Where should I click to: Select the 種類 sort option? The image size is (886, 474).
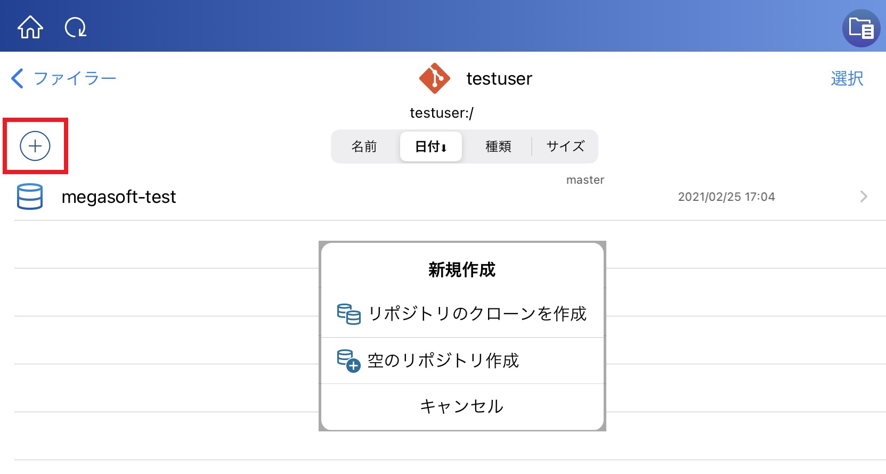point(498,146)
